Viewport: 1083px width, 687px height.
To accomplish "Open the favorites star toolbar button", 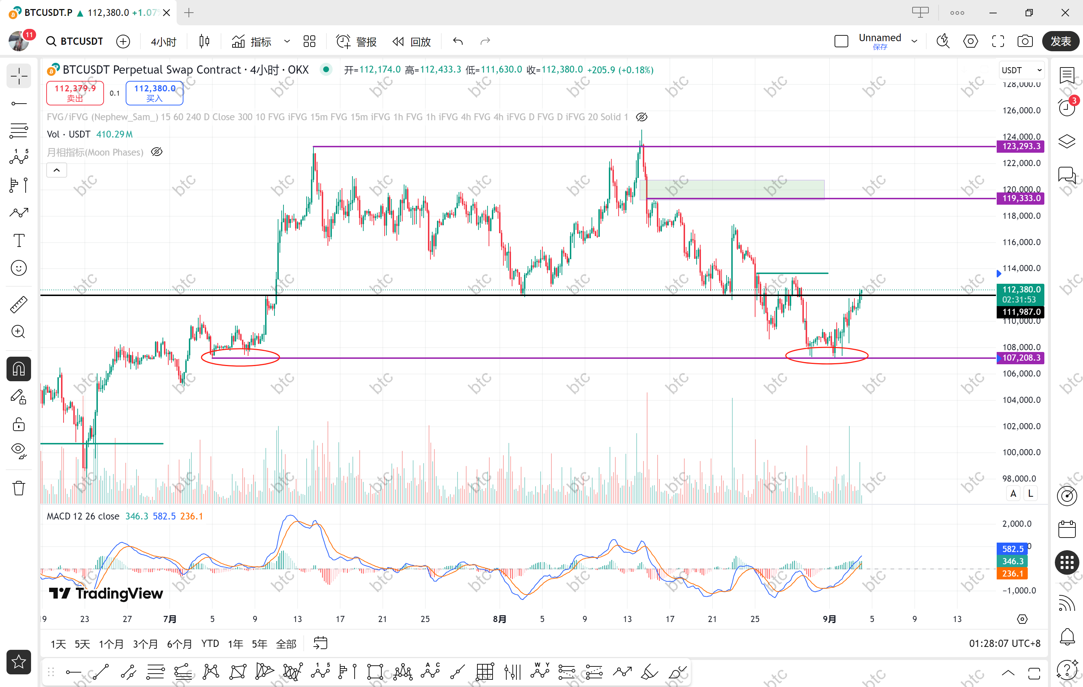I will click(x=19, y=661).
